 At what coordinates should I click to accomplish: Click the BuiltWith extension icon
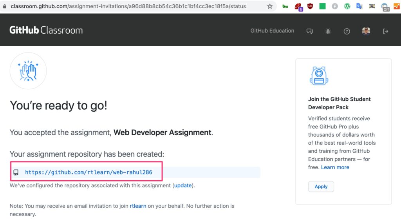(x=285, y=6)
